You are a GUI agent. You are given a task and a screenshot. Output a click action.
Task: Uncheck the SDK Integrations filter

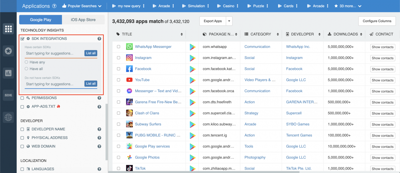click(x=22, y=39)
